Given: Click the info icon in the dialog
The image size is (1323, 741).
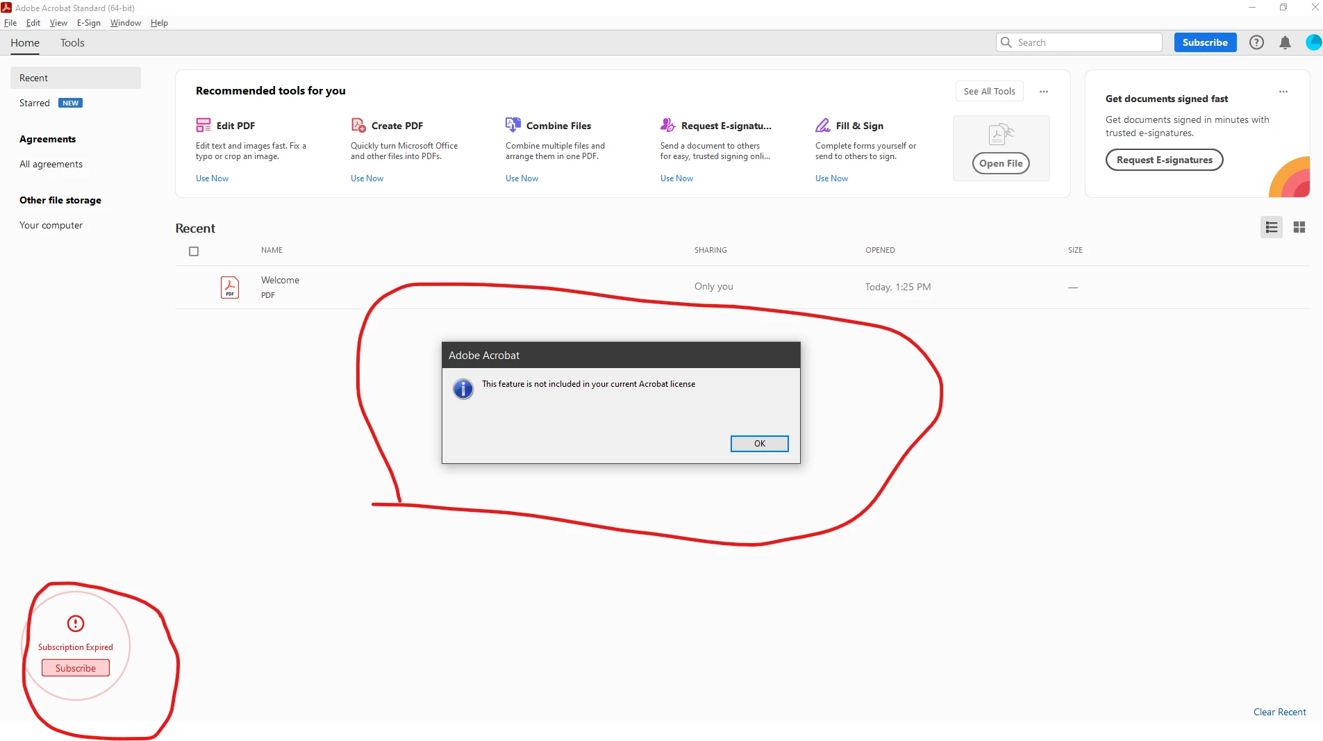Looking at the screenshot, I should click(463, 389).
